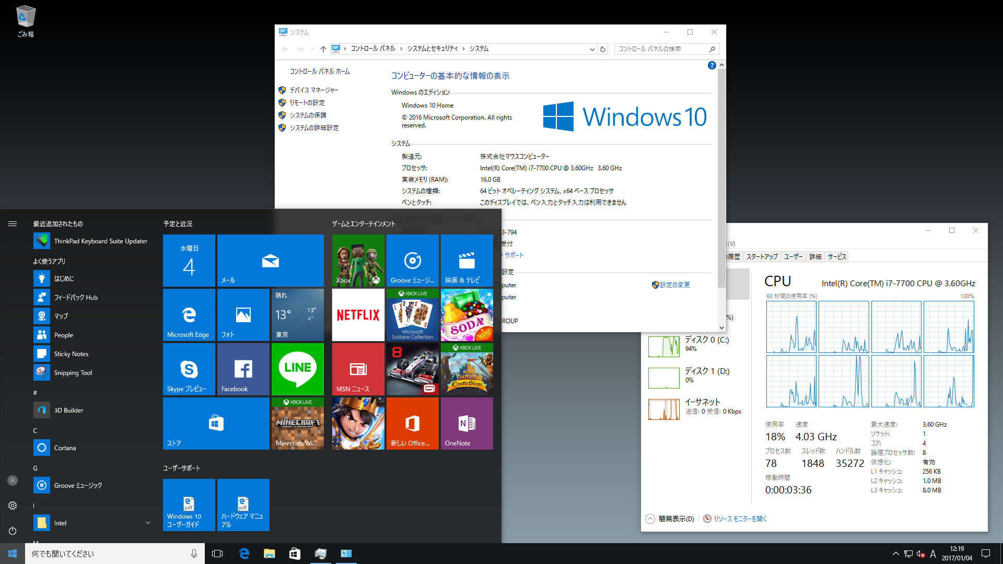Open Snipping Tool from app list
Image resolution: width=1003 pixels, height=564 pixels.
92,373
